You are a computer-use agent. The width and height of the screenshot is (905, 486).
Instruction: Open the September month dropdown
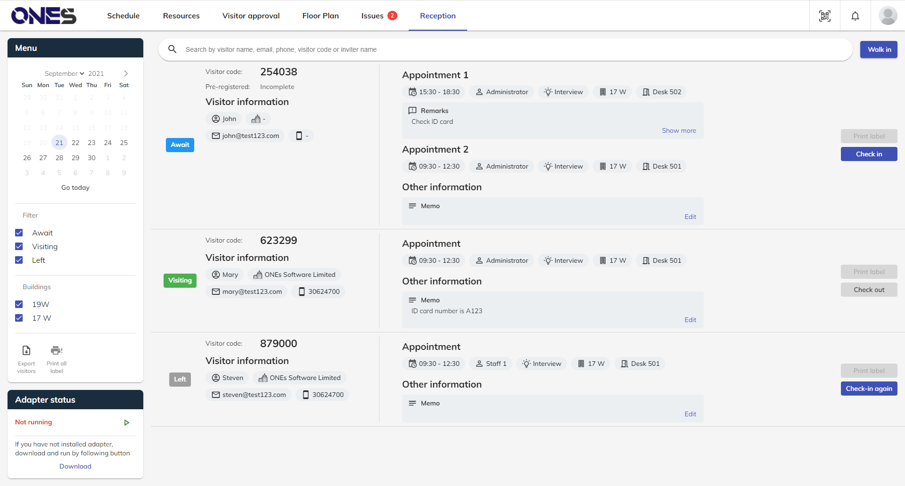pyautogui.click(x=64, y=73)
